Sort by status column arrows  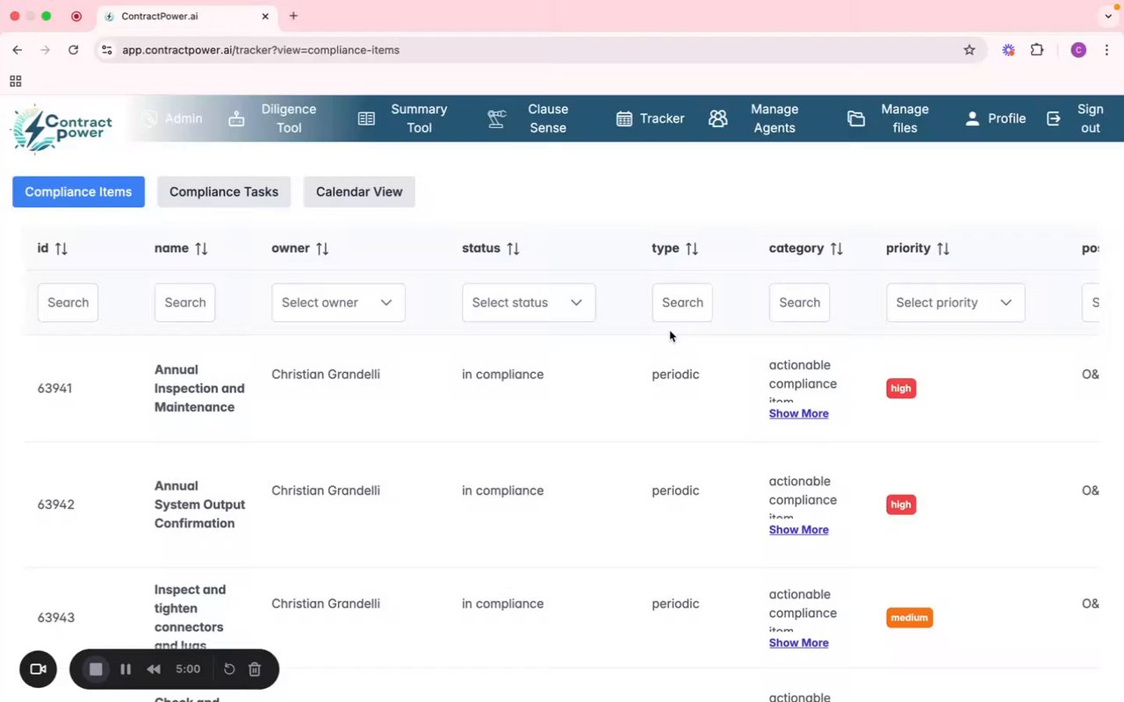point(513,248)
